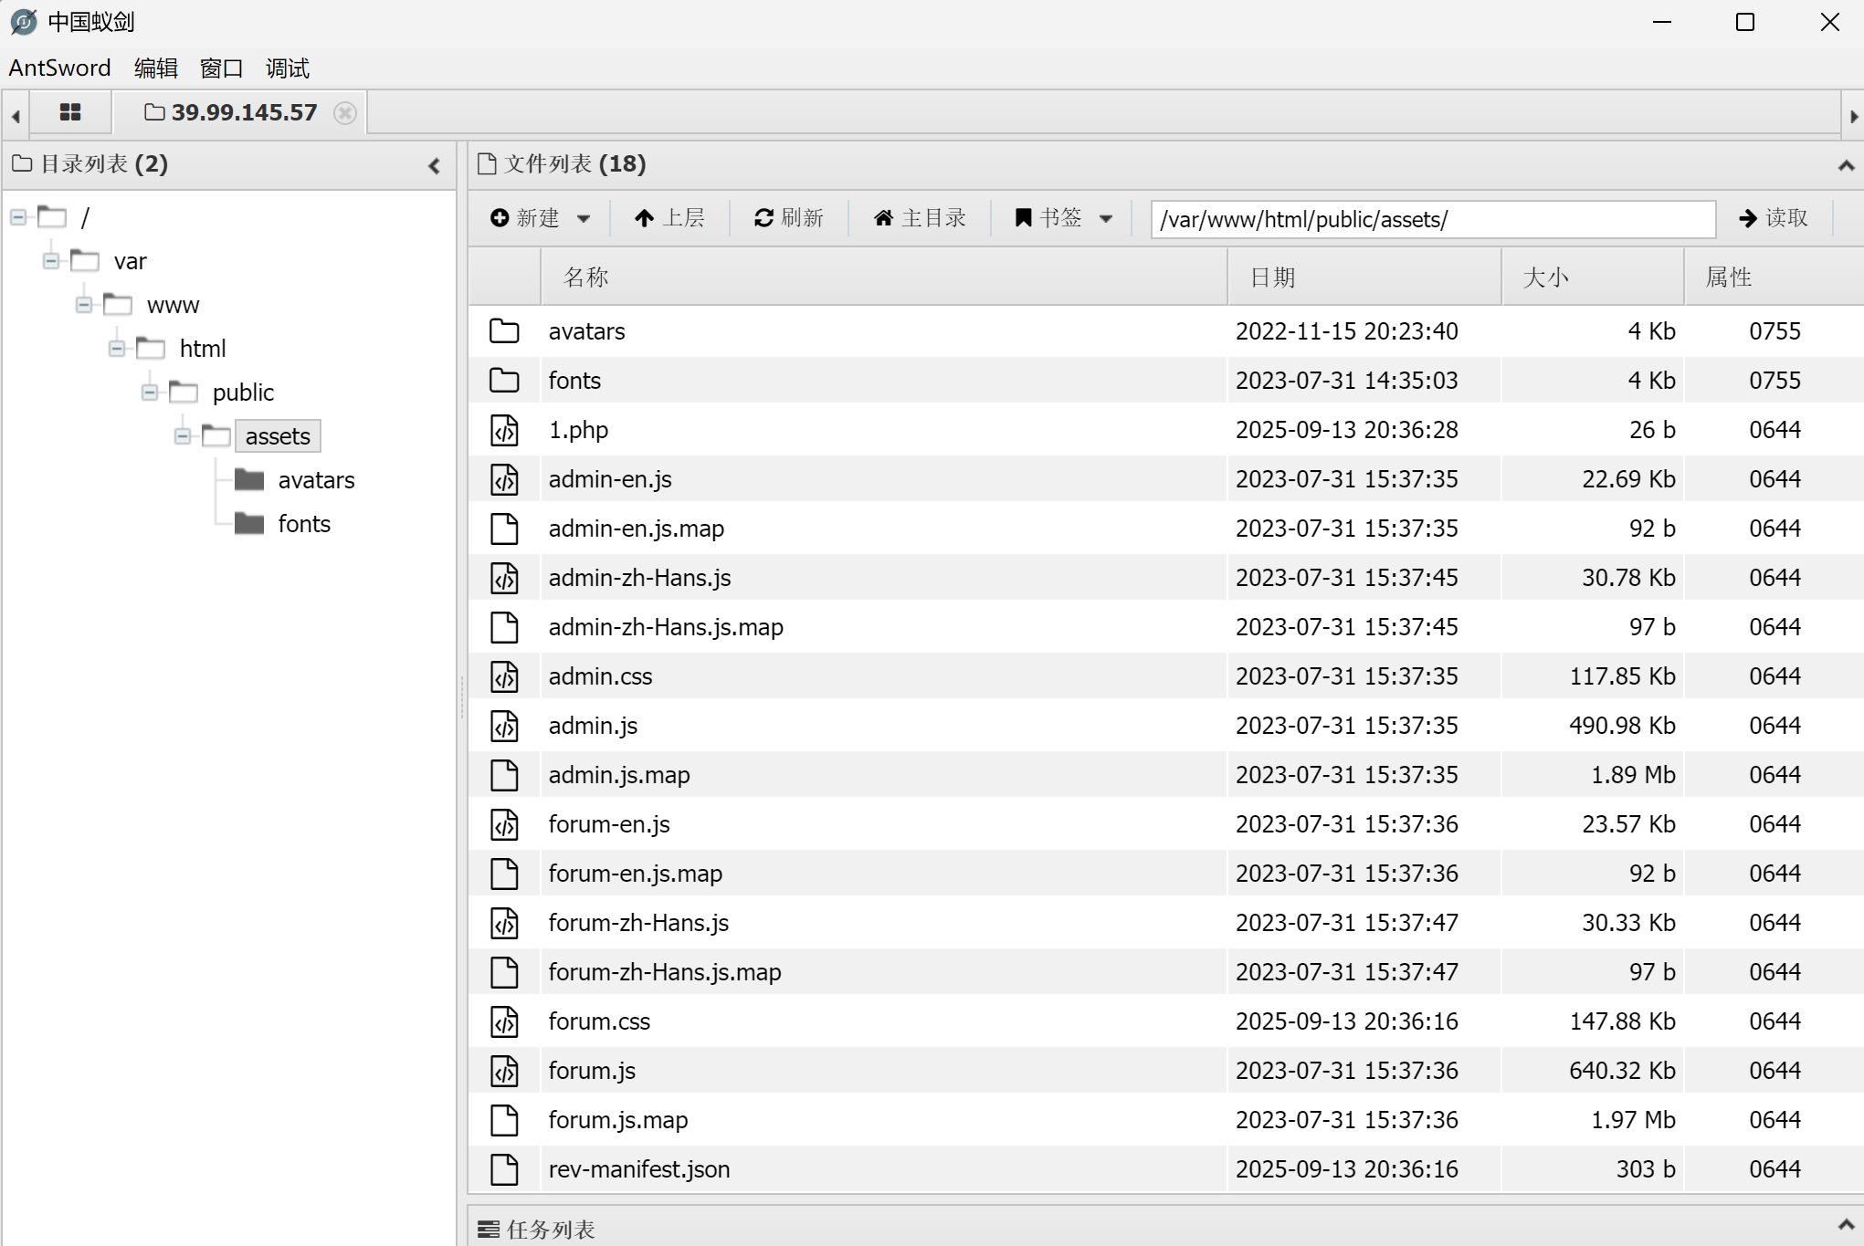Viewport: 1864px width, 1246px height.
Task: Collapse the directory list panel chevron
Action: [x=434, y=165]
